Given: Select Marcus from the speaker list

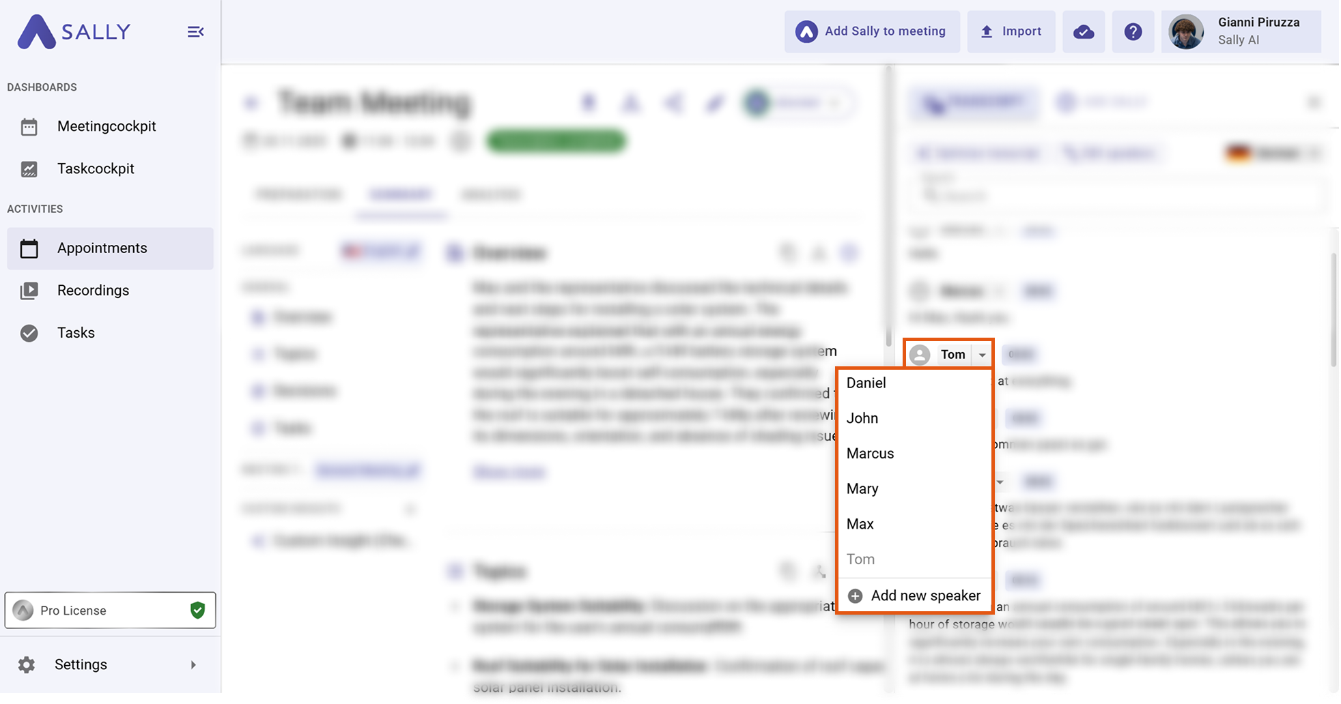Looking at the screenshot, I should coord(870,454).
